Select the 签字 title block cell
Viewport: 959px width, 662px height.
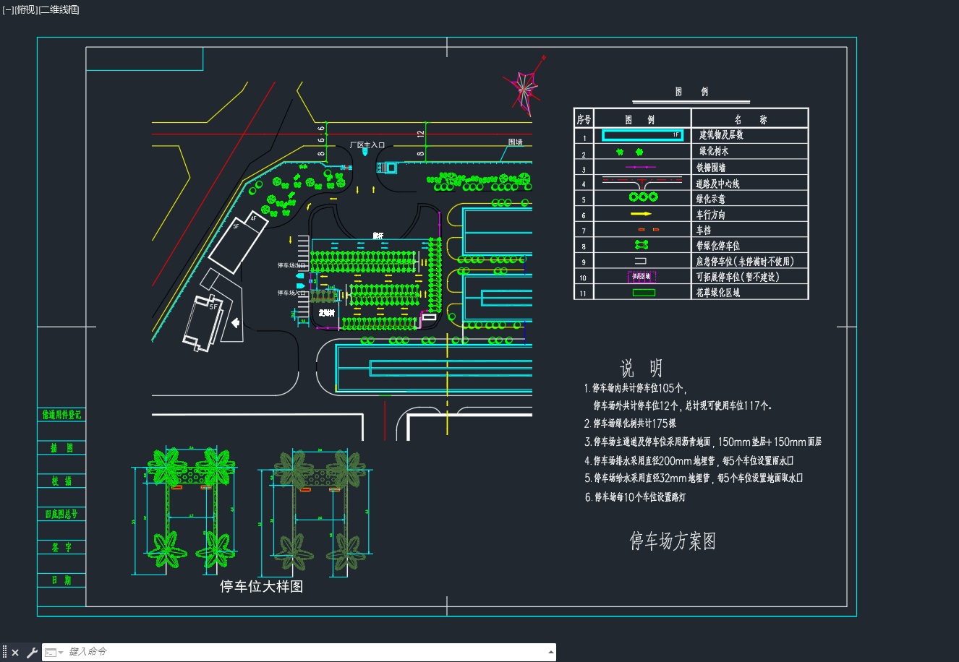point(62,547)
